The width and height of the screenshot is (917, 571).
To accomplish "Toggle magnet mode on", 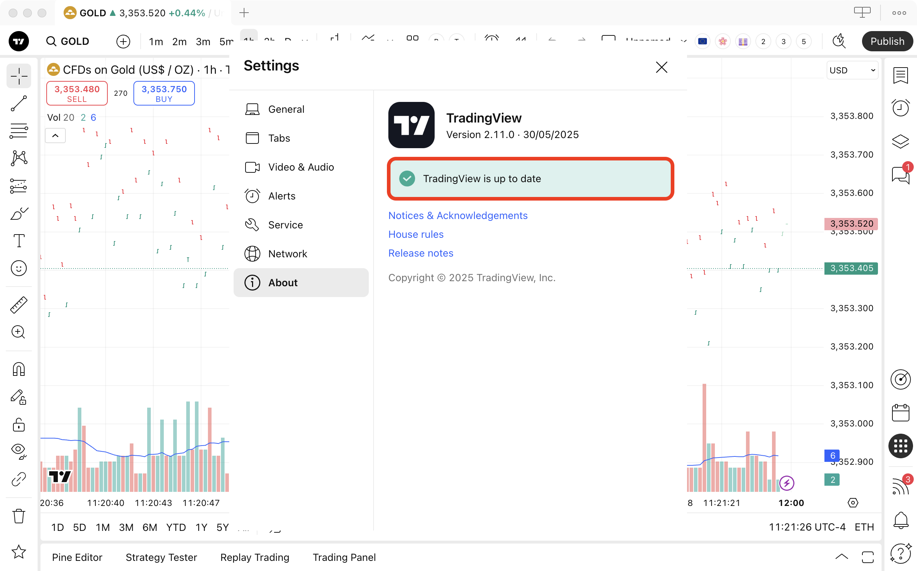I will (x=18, y=369).
